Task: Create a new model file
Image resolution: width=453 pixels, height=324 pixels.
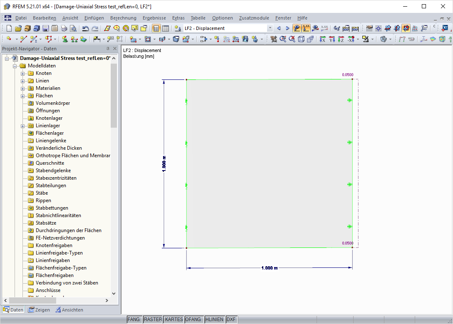Action: [x=8, y=28]
